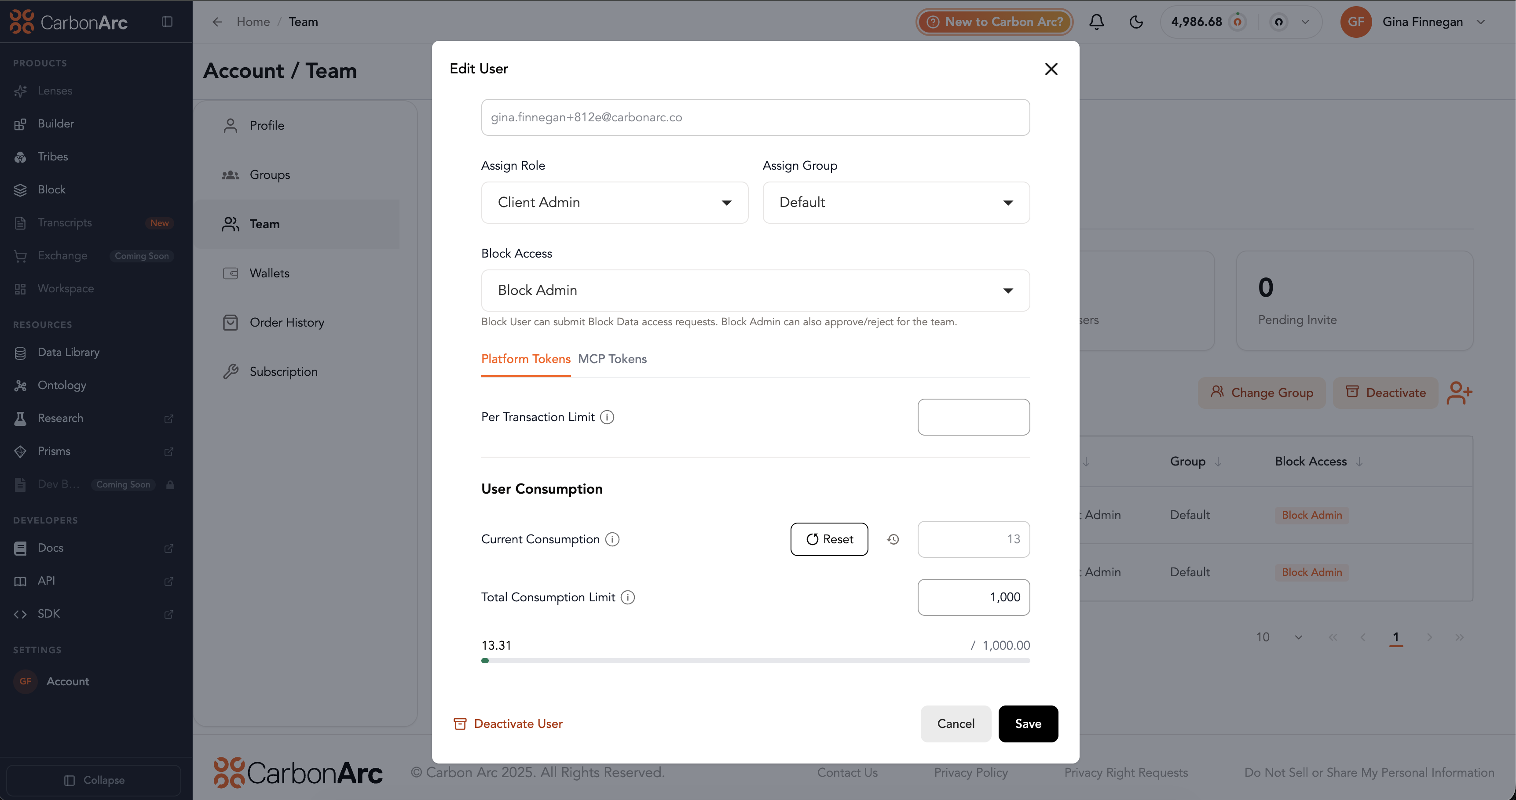Deactivate User link in dialog

[x=508, y=724]
